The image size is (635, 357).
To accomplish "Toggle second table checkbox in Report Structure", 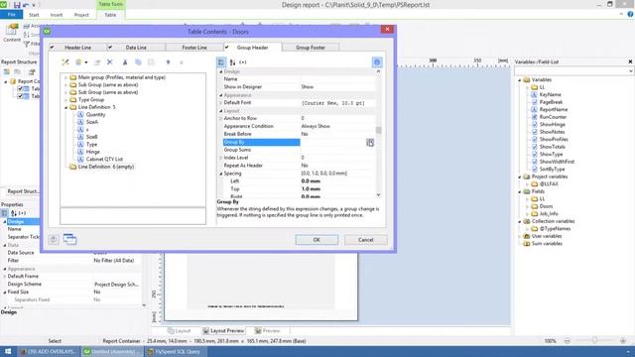I will point(20,96).
